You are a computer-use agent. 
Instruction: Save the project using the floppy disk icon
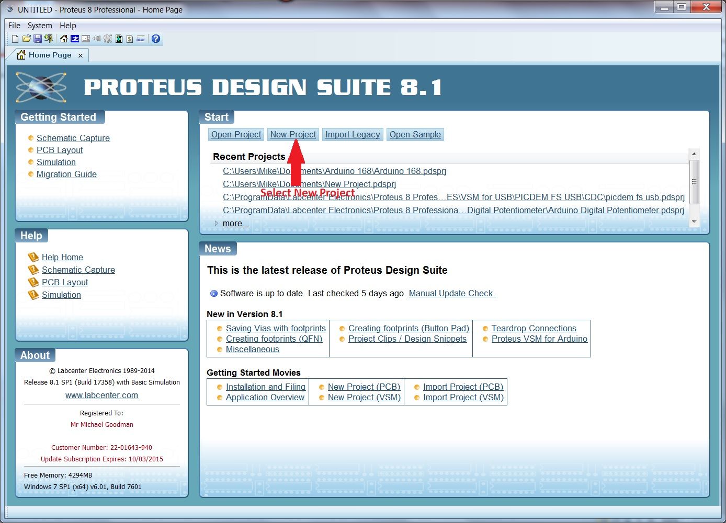pos(38,38)
